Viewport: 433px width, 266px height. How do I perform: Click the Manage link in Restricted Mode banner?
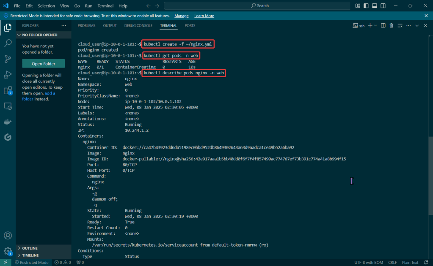tap(181, 16)
